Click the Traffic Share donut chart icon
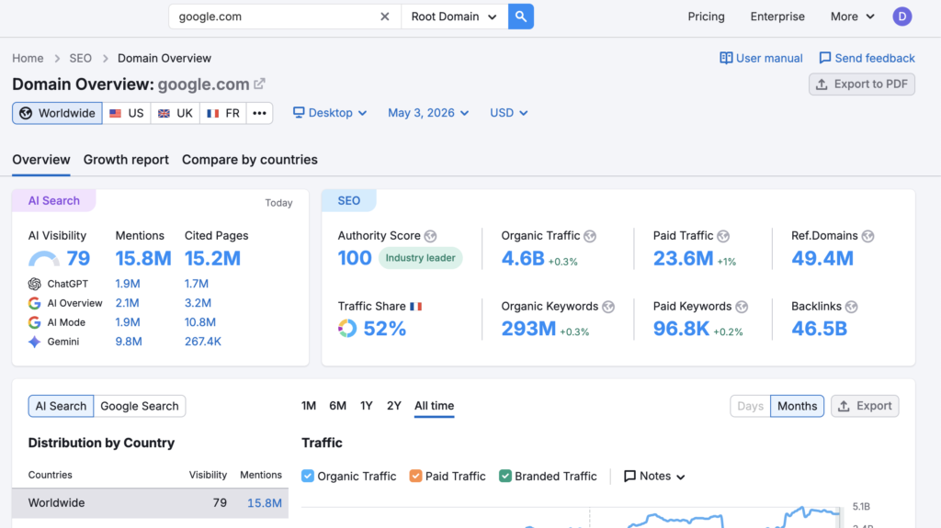The image size is (941, 528). [346, 328]
